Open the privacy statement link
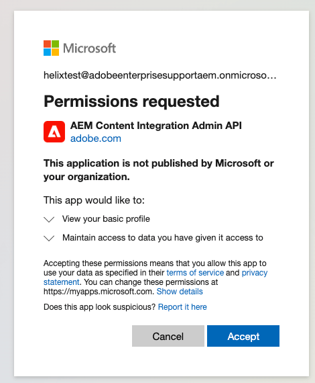This screenshot has height=383, width=315. (x=155, y=278)
